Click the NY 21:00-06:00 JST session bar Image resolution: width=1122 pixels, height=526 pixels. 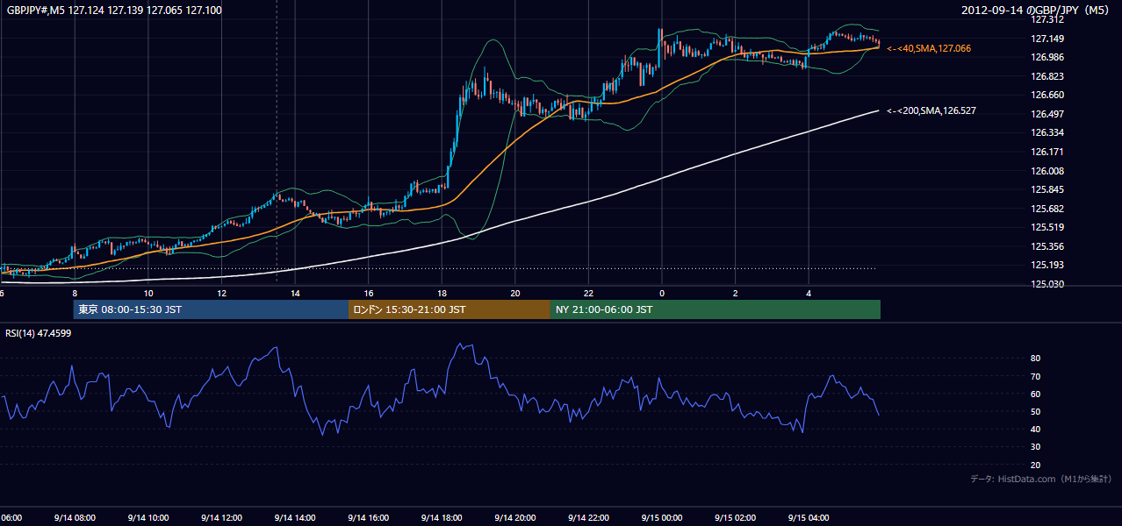pyautogui.click(x=716, y=309)
